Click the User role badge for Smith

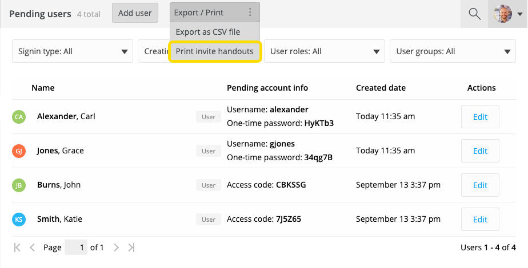(x=209, y=220)
